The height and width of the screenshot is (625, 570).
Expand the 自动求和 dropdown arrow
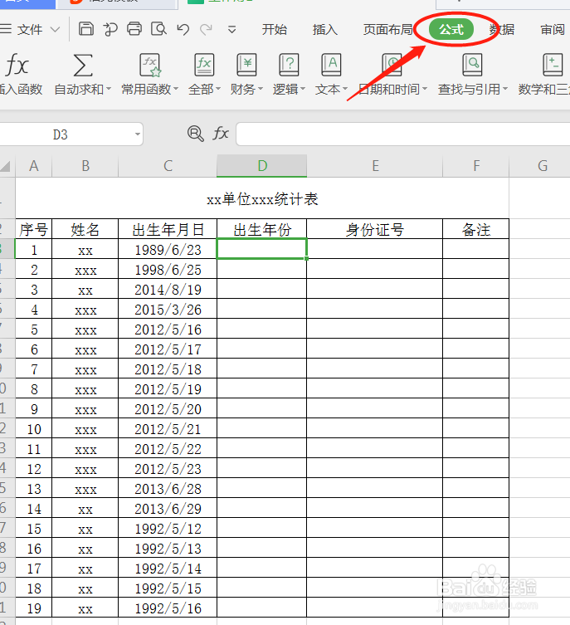[x=109, y=89]
